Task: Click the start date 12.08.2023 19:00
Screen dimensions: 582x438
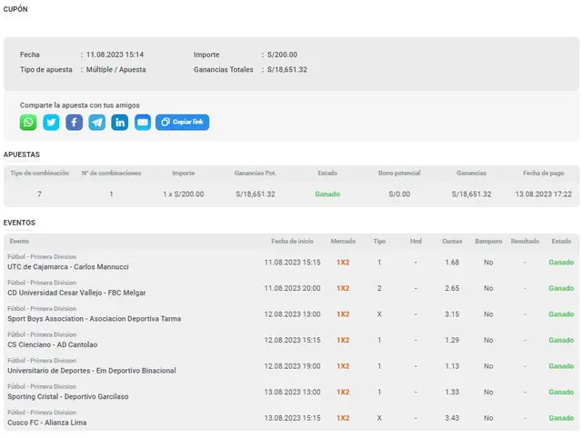Action: pos(292,366)
